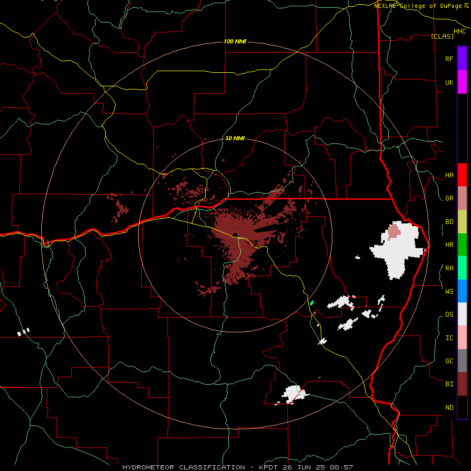The height and width of the screenshot is (471, 471).
Task: Click the 100 NMI range ring label
Action: [x=235, y=41]
